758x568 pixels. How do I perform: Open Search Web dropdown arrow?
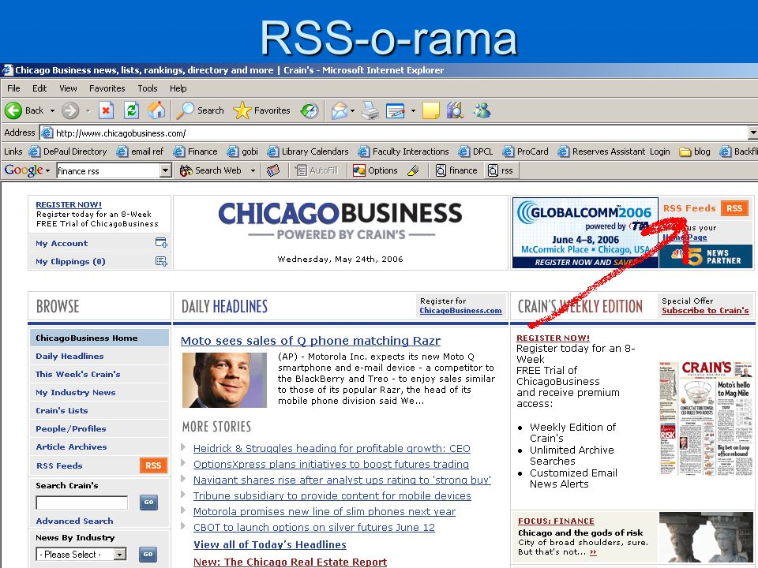(x=253, y=170)
